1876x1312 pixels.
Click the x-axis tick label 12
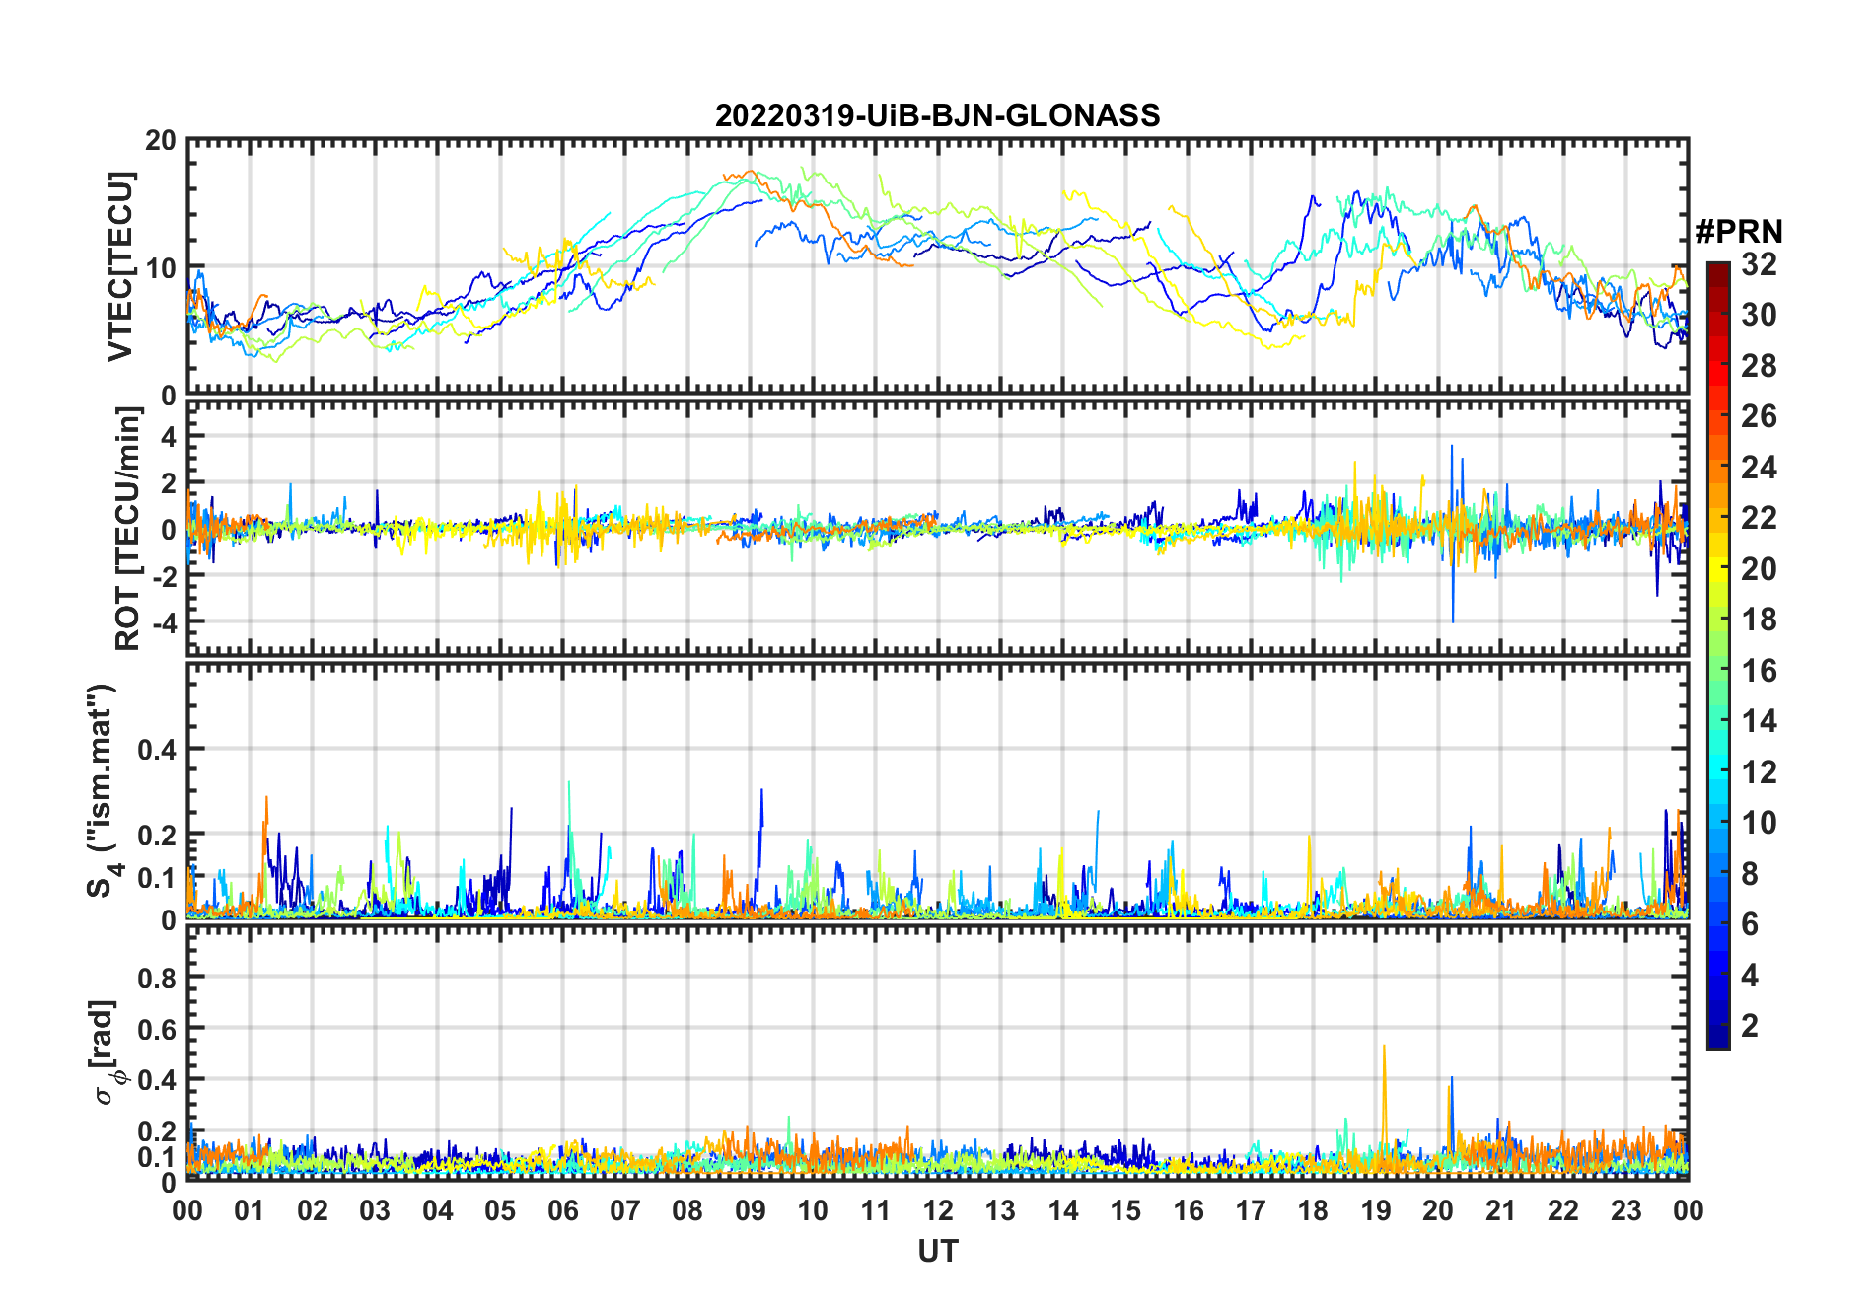[x=937, y=1210]
